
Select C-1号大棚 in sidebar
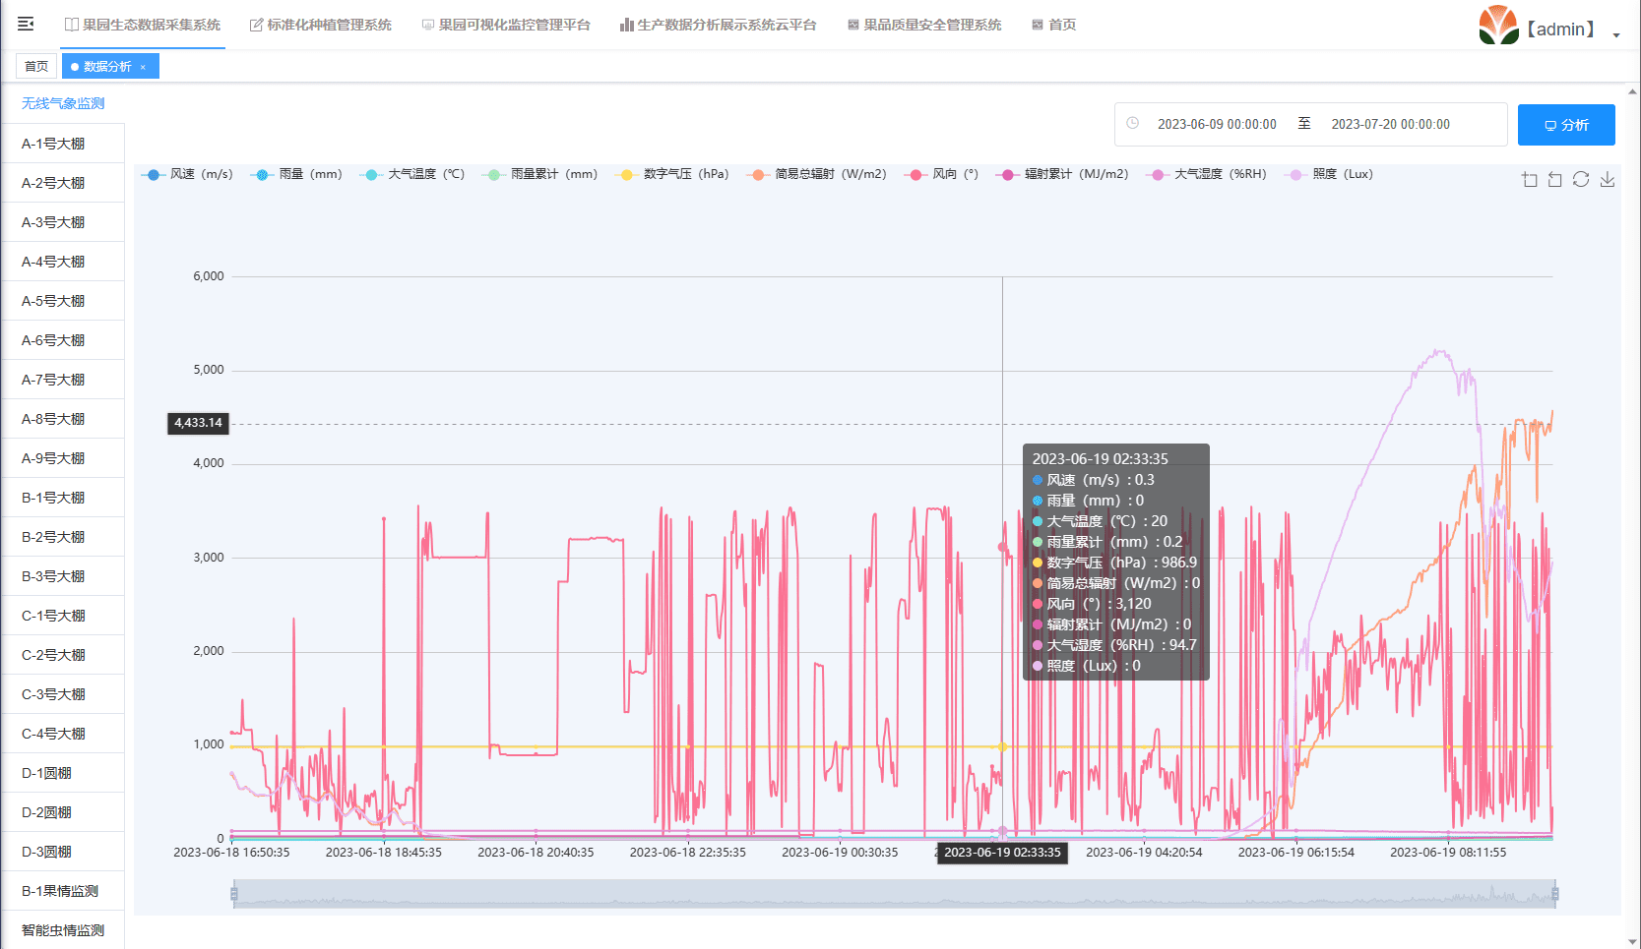[63, 616]
